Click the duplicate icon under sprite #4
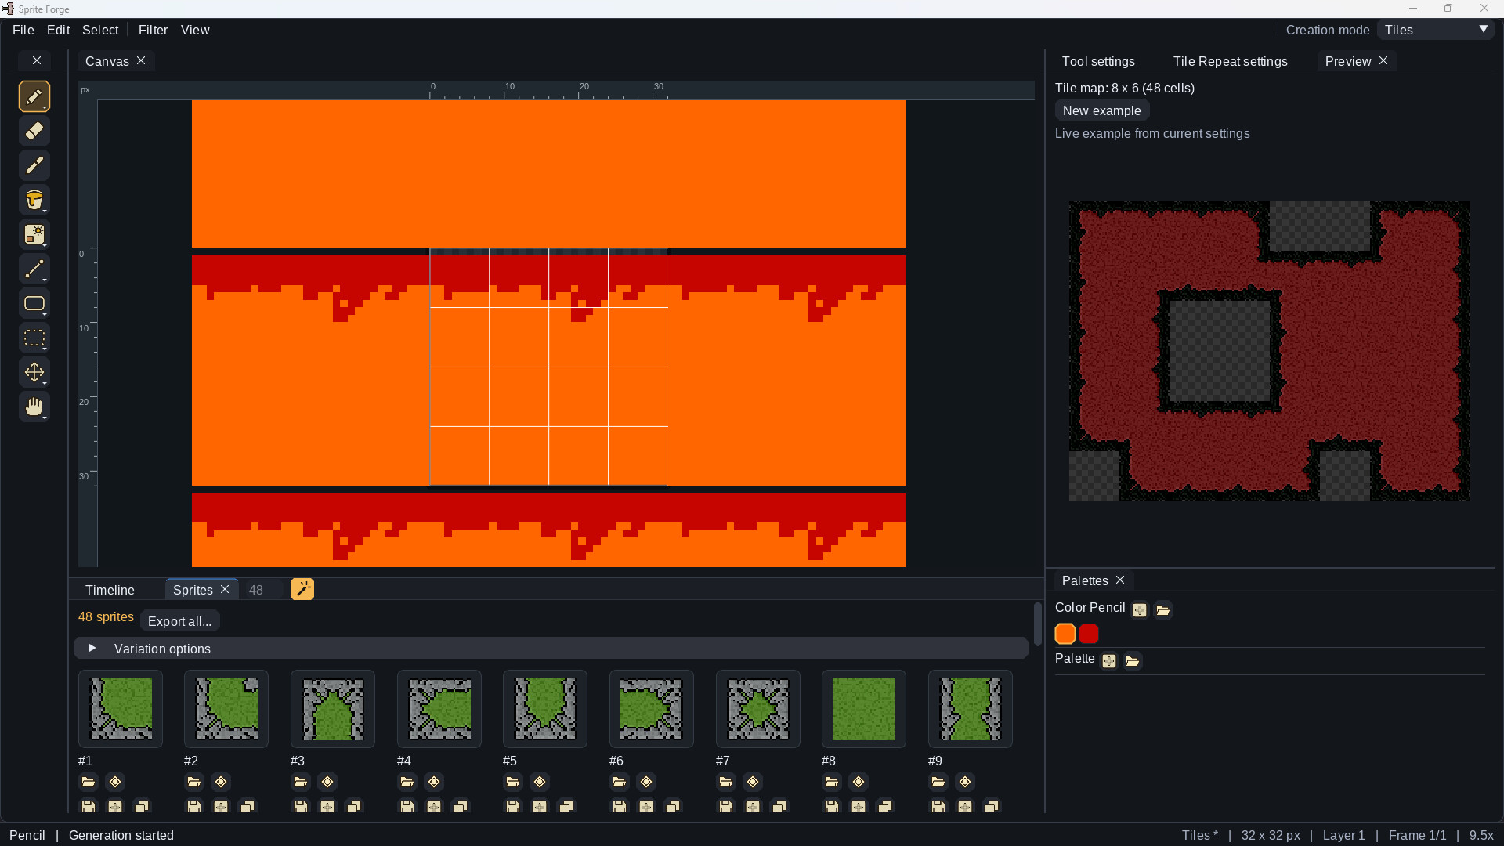The width and height of the screenshot is (1504, 846). click(x=461, y=806)
